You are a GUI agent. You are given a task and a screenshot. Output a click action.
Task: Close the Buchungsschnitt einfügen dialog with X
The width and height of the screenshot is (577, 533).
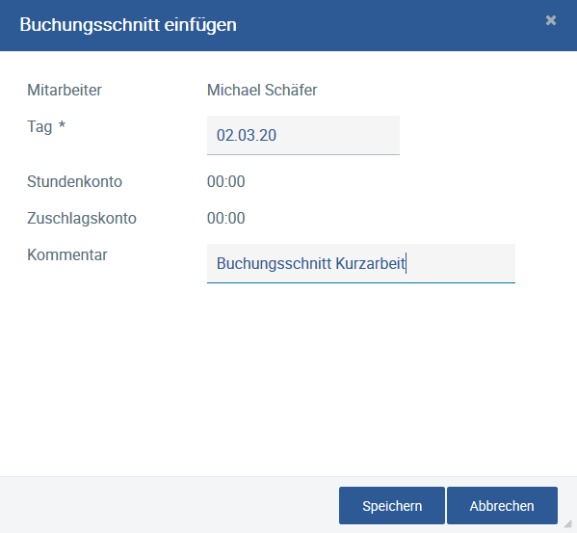[550, 20]
